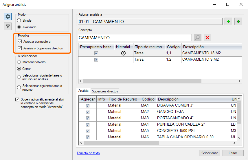The image size is (248, 160).
Task: Click up arrow of analysis vertical scrollbar
Action: (x=239, y=98)
